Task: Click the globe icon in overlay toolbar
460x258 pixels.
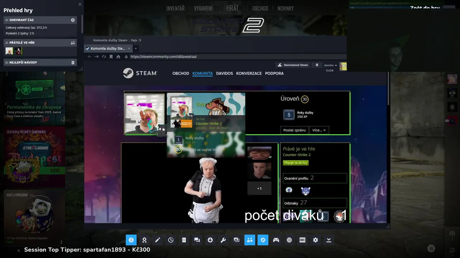Action: (289, 240)
